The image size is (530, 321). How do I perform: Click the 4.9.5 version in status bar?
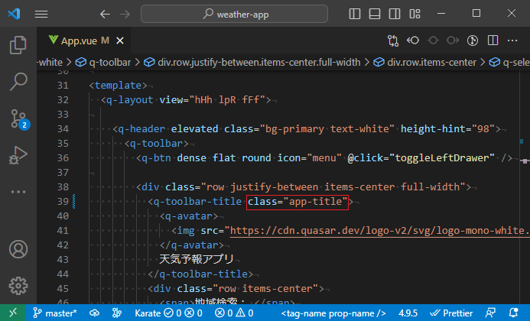click(x=408, y=313)
